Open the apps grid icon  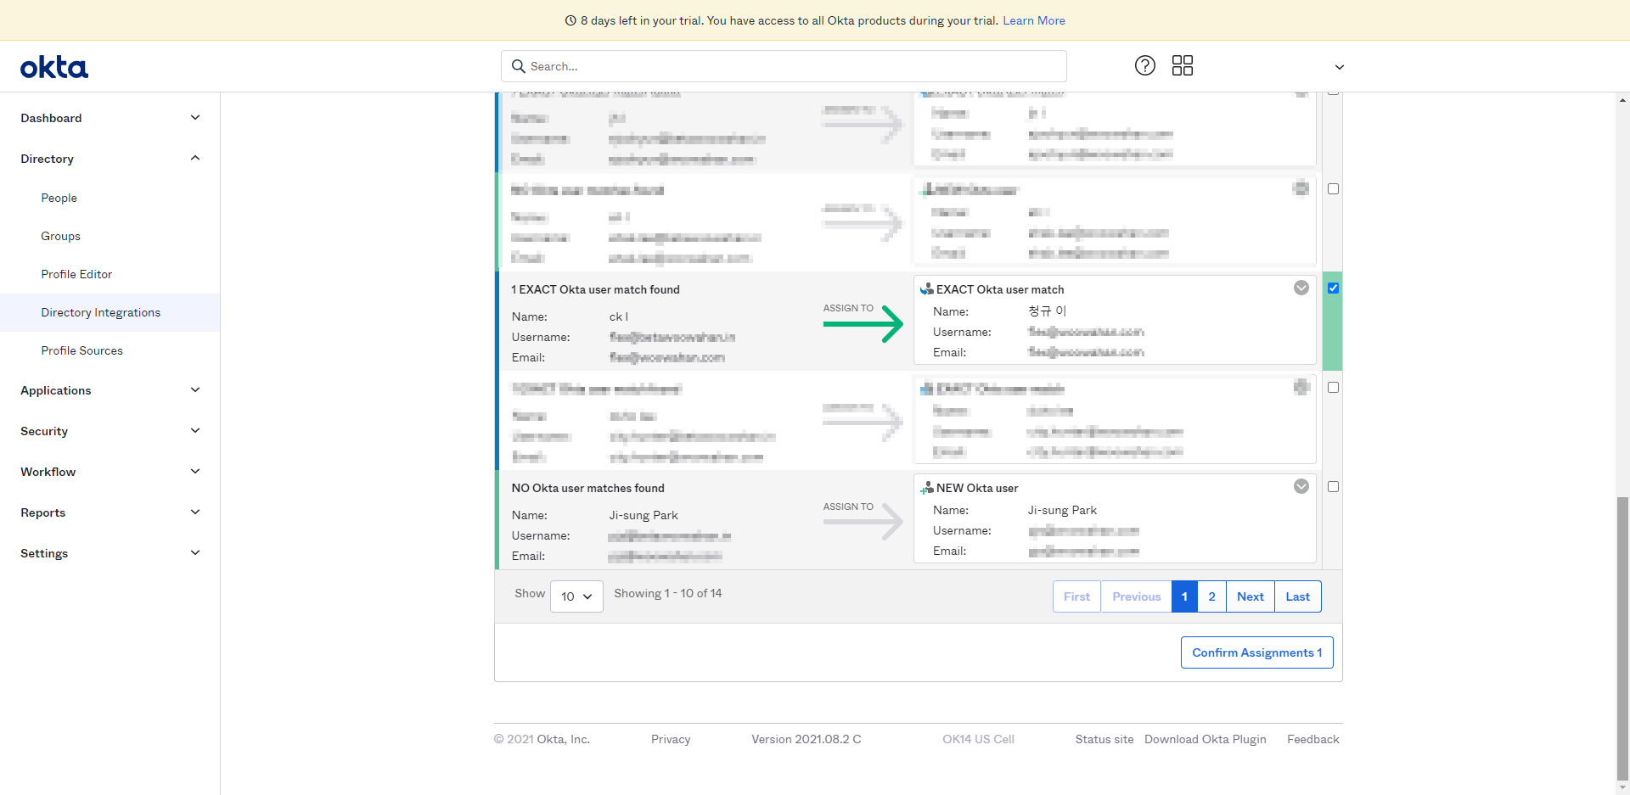[1183, 65]
